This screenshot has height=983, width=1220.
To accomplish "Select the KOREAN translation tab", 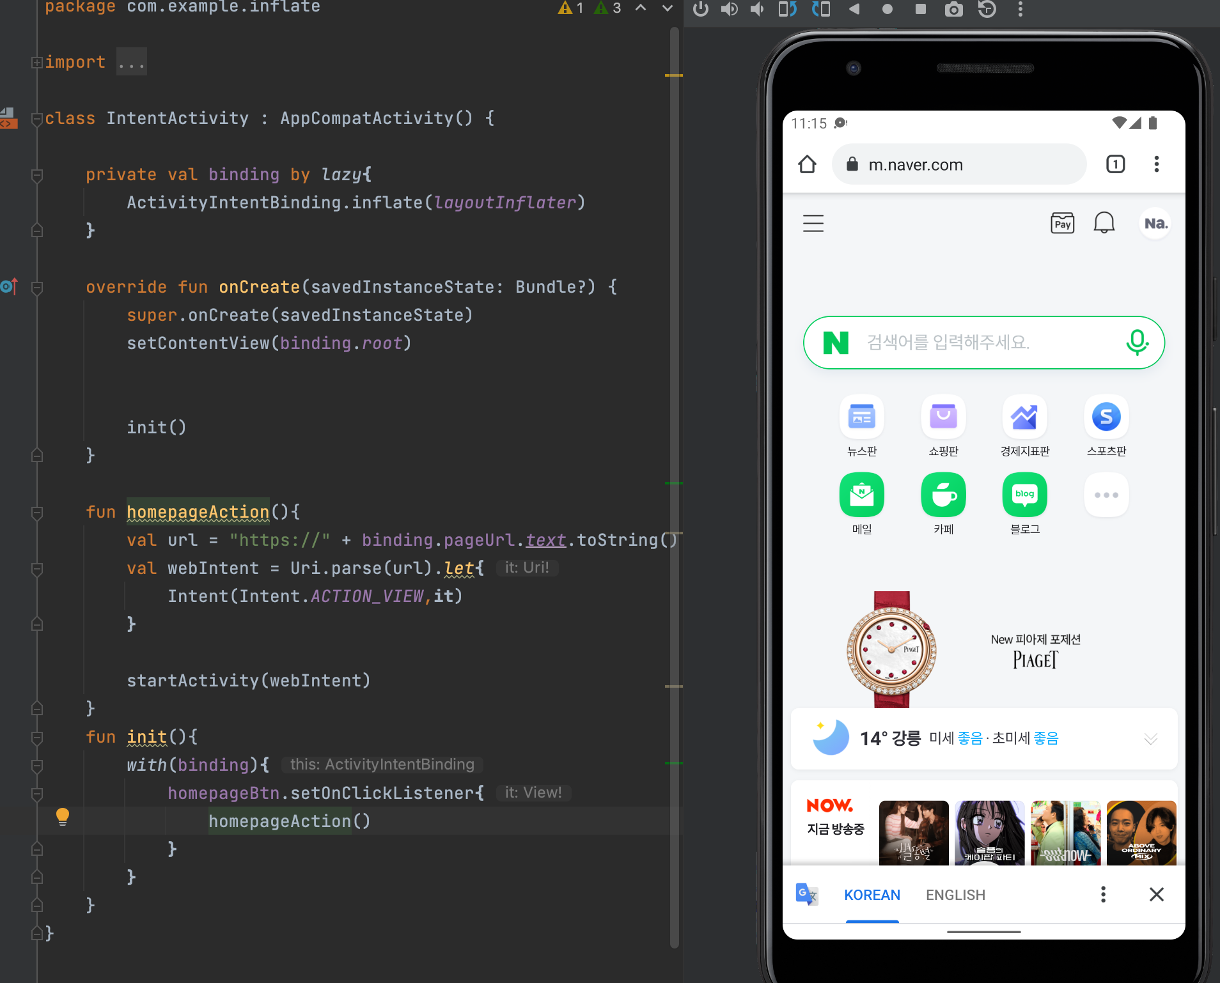I will [x=872, y=895].
